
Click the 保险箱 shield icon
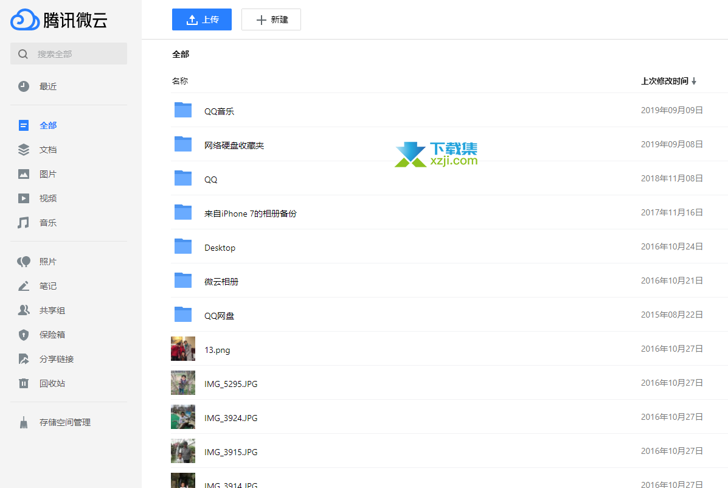[x=24, y=335]
